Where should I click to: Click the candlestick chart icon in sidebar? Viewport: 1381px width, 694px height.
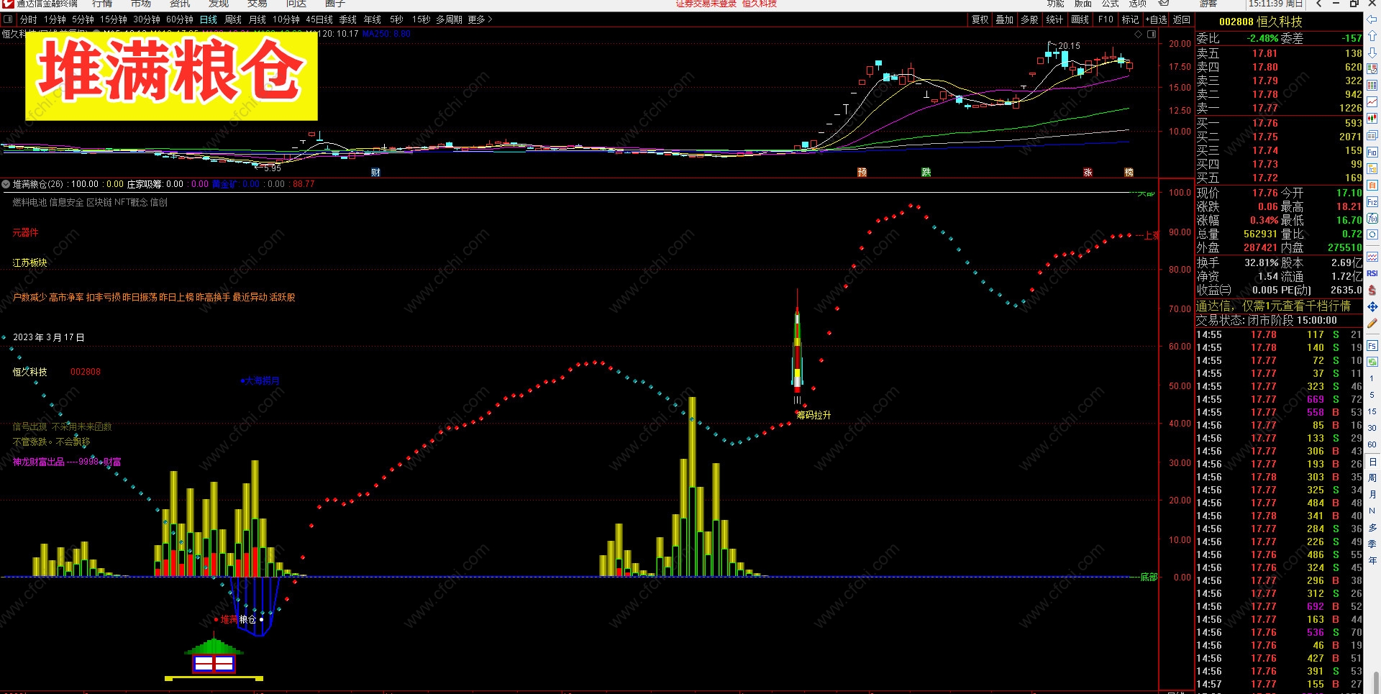(x=1372, y=119)
